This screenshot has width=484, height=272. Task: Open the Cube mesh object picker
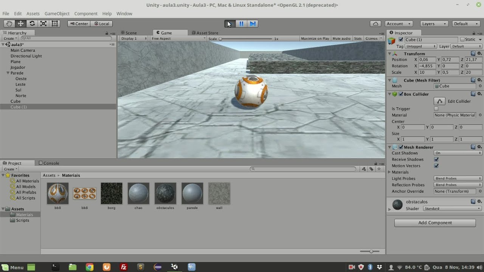click(480, 86)
